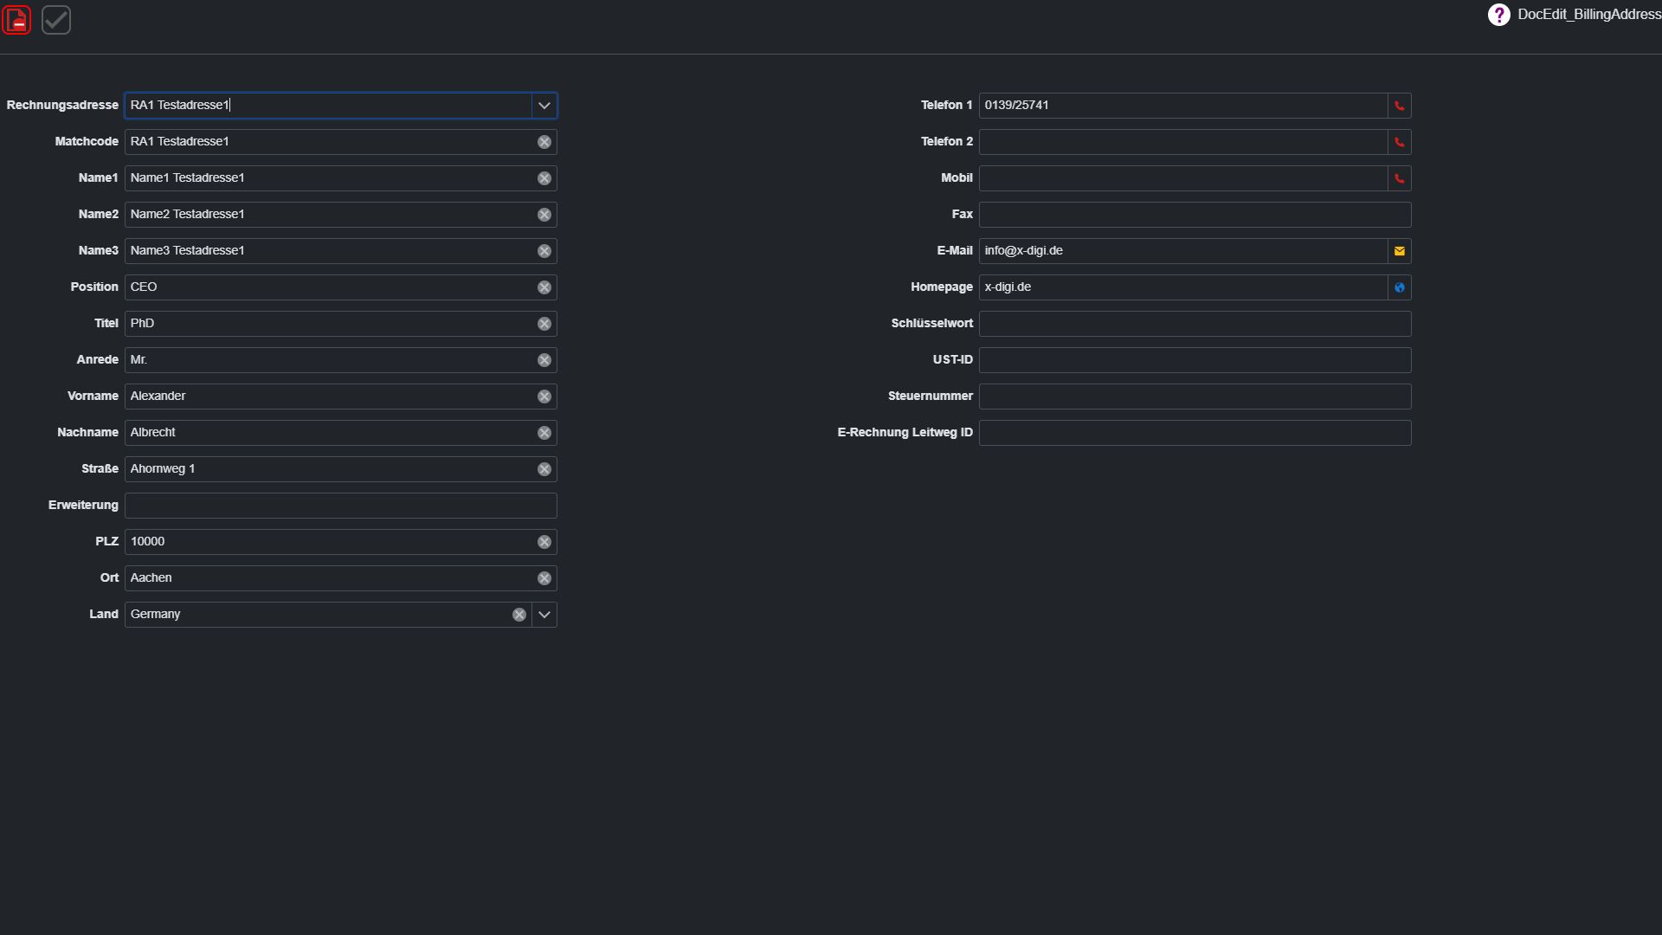This screenshot has height=935, width=1662.
Task: Click the phone icon next to Mobil
Action: point(1400,178)
